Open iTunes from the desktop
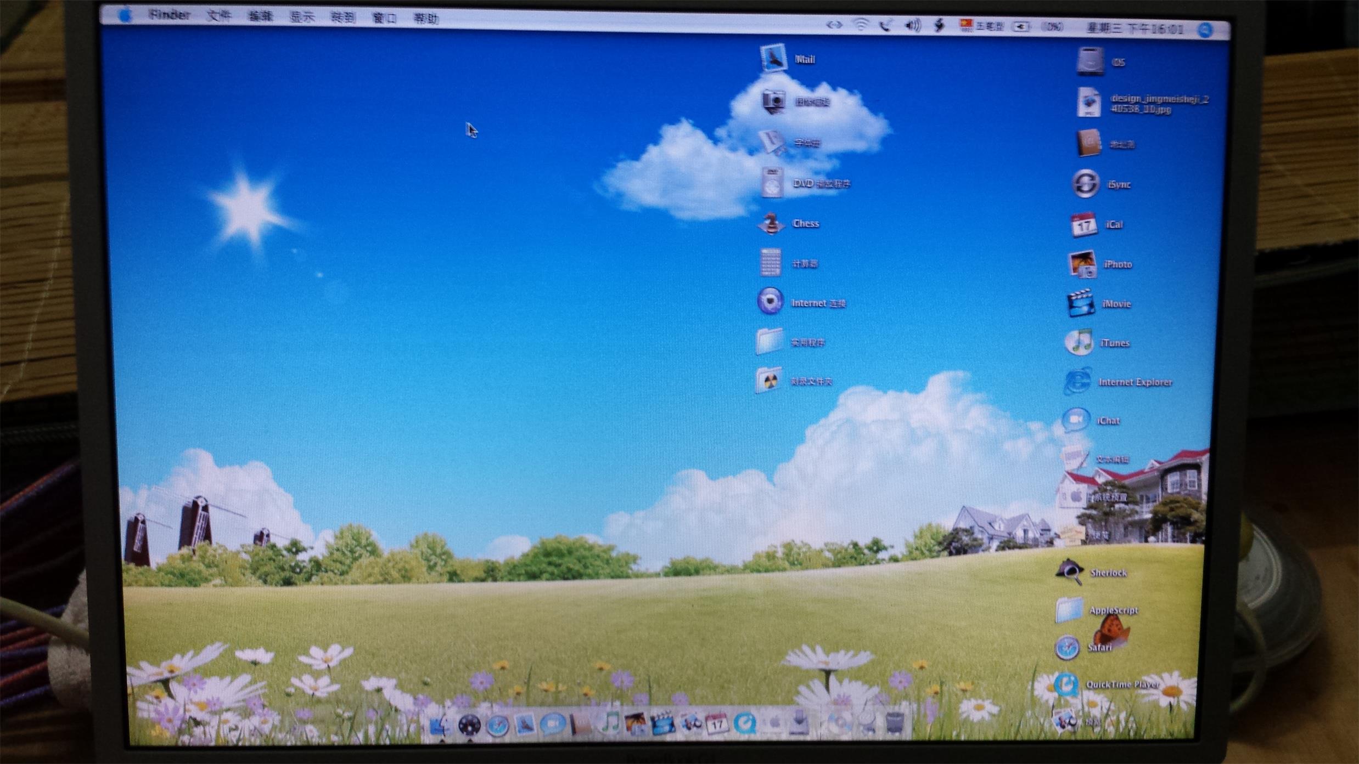Screen dimensions: 1359x764 coord(1080,343)
